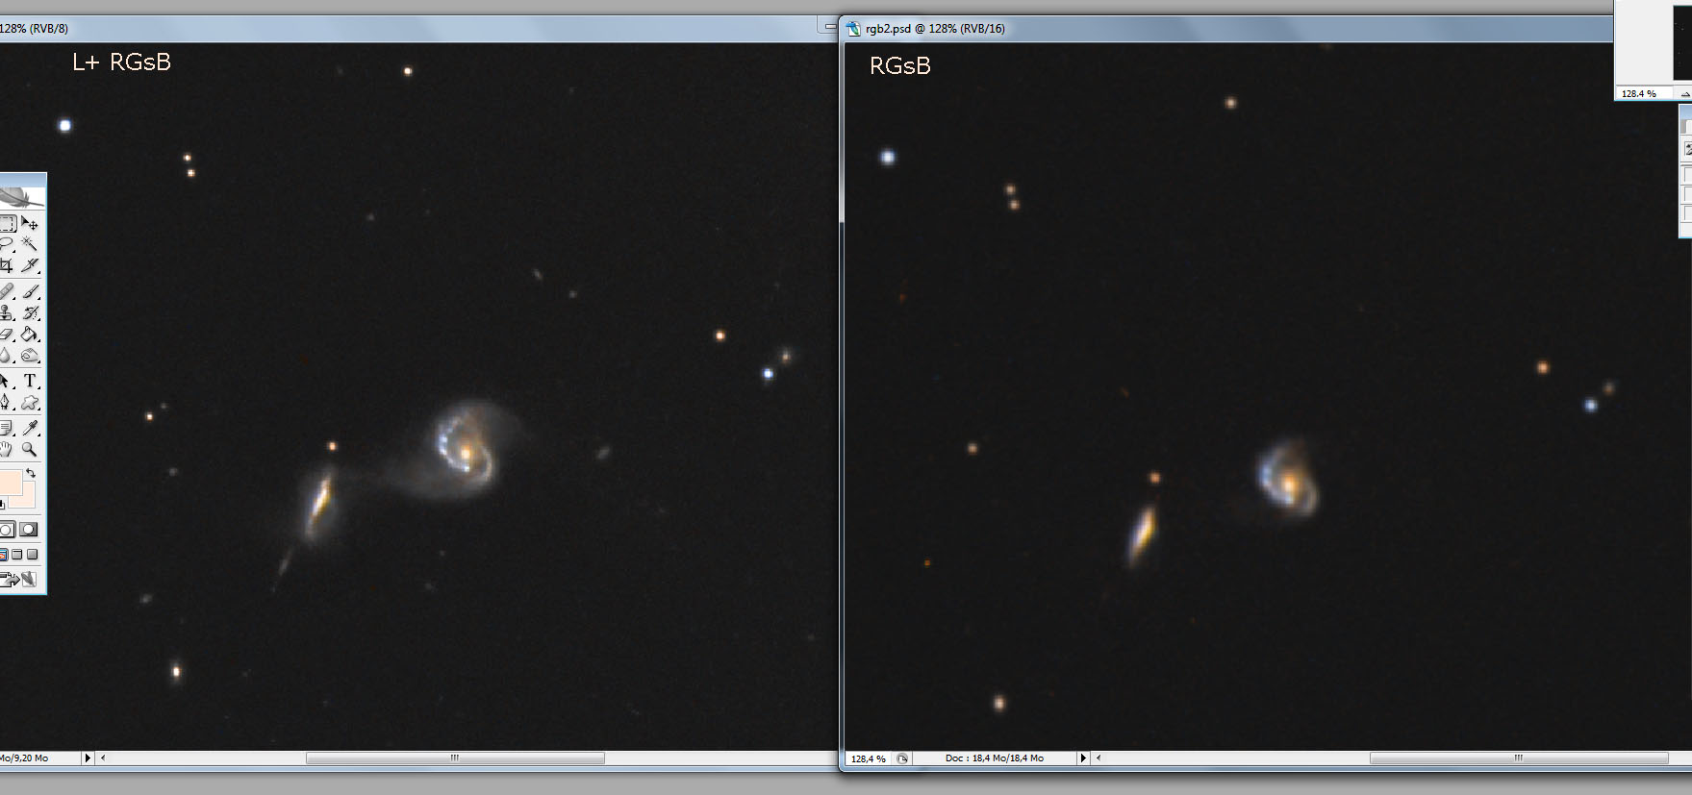Click the Navigator zoom-out button

coord(1685,93)
